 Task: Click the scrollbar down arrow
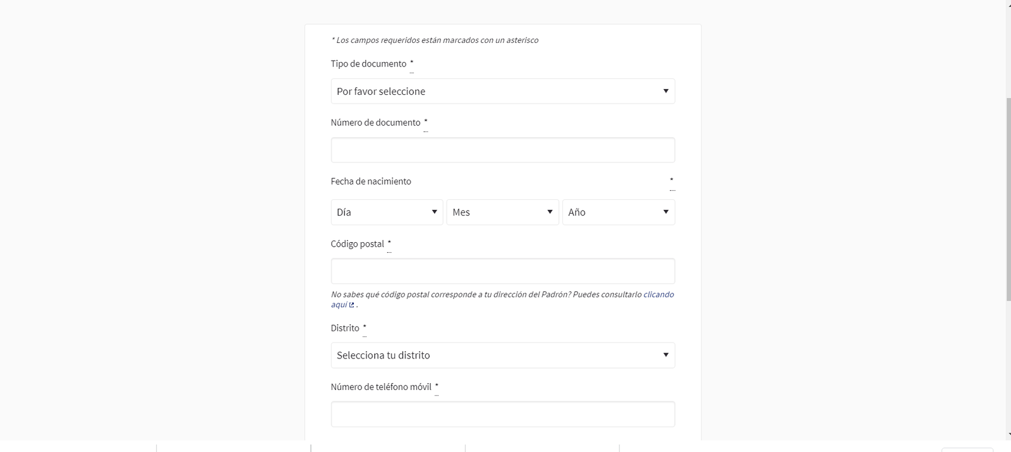(1008, 436)
